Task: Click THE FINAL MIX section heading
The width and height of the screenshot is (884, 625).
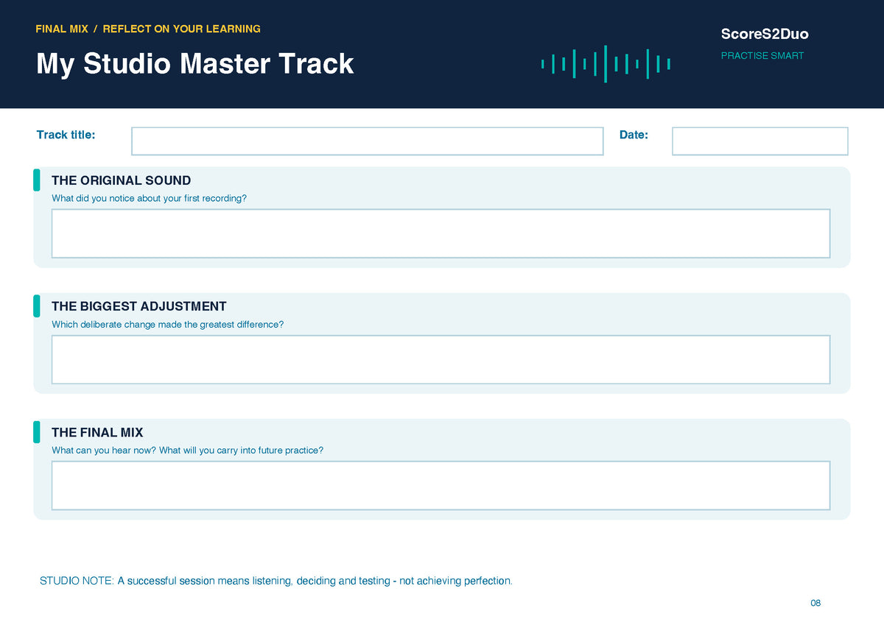Action: pos(97,432)
